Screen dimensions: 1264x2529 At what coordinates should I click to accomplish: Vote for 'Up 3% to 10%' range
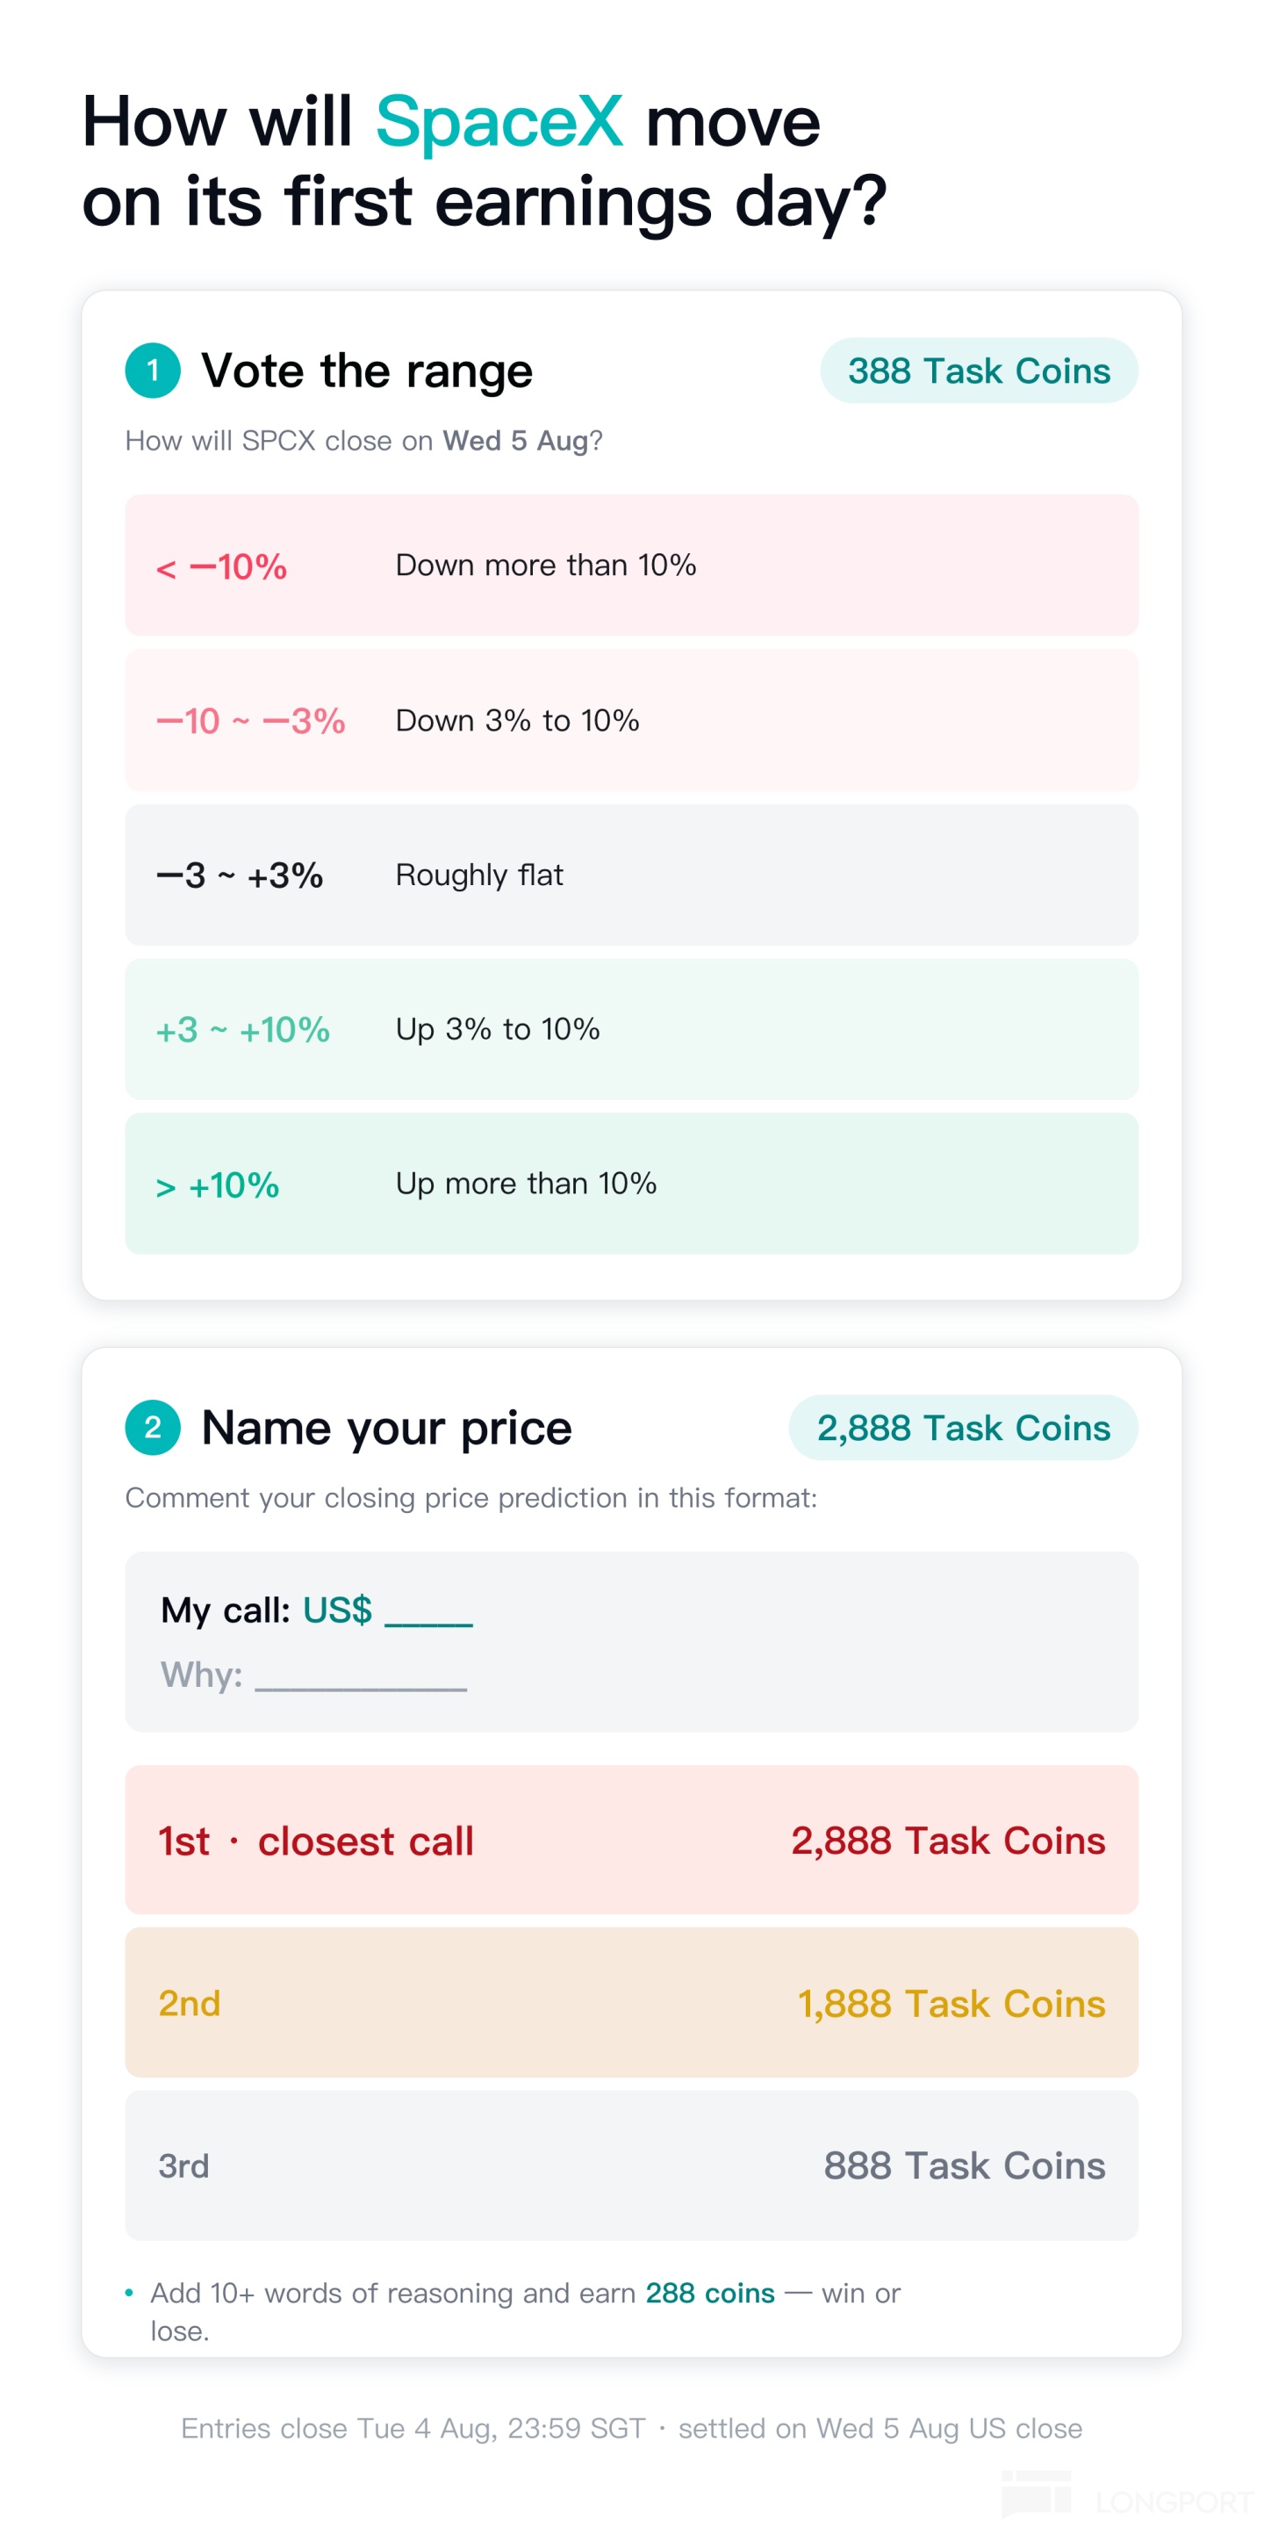click(x=632, y=1029)
